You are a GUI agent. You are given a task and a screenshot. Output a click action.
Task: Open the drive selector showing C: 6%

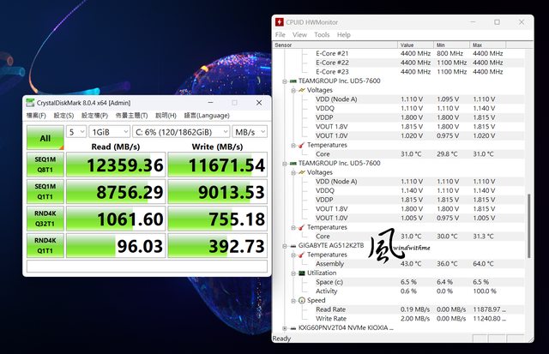click(x=181, y=132)
